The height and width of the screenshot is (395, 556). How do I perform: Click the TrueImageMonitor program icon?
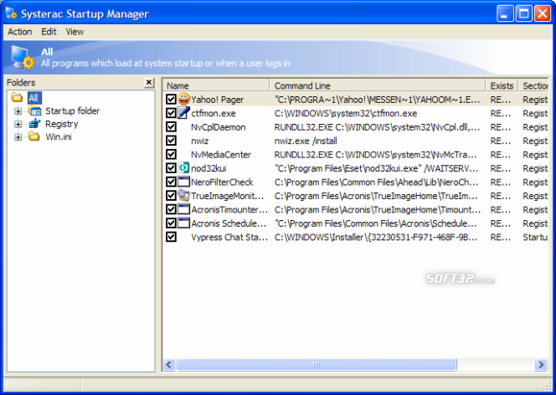(x=183, y=196)
